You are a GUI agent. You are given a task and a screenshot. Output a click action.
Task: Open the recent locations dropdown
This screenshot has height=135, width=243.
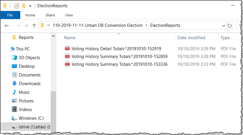point(27,26)
